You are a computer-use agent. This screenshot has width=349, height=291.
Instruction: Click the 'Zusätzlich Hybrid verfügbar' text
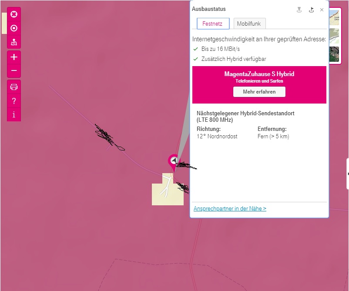[234, 59]
